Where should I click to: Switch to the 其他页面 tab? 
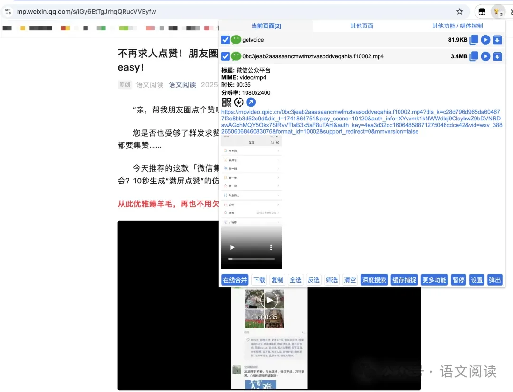pyautogui.click(x=361, y=26)
